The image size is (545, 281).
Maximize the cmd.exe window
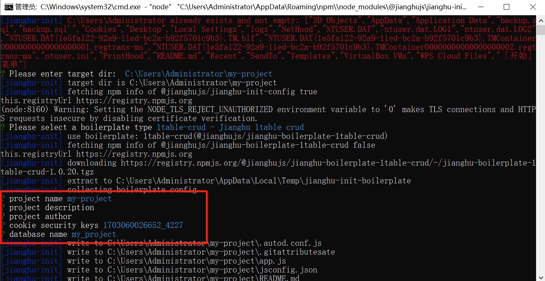pos(506,7)
